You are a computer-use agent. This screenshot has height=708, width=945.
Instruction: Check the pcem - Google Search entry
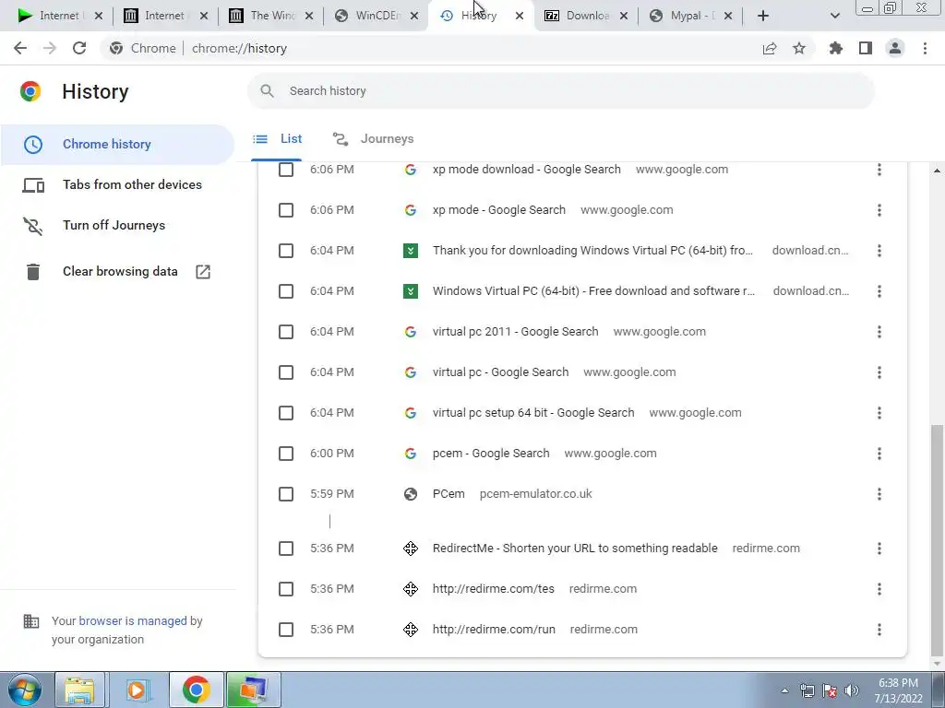coord(286,454)
